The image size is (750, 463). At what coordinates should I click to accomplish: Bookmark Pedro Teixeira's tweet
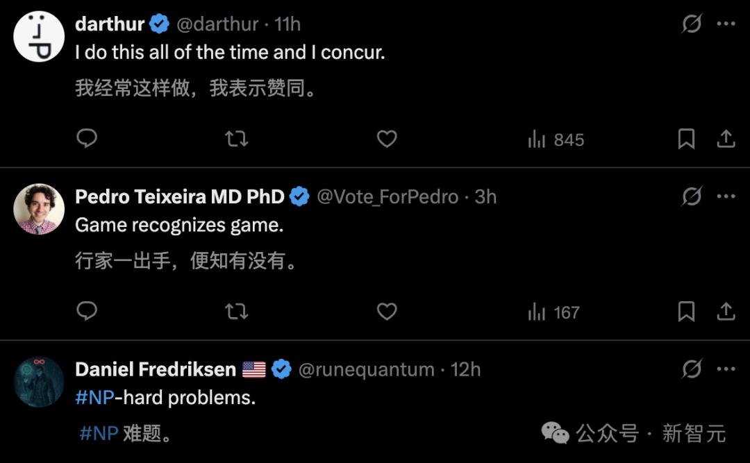[686, 312]
